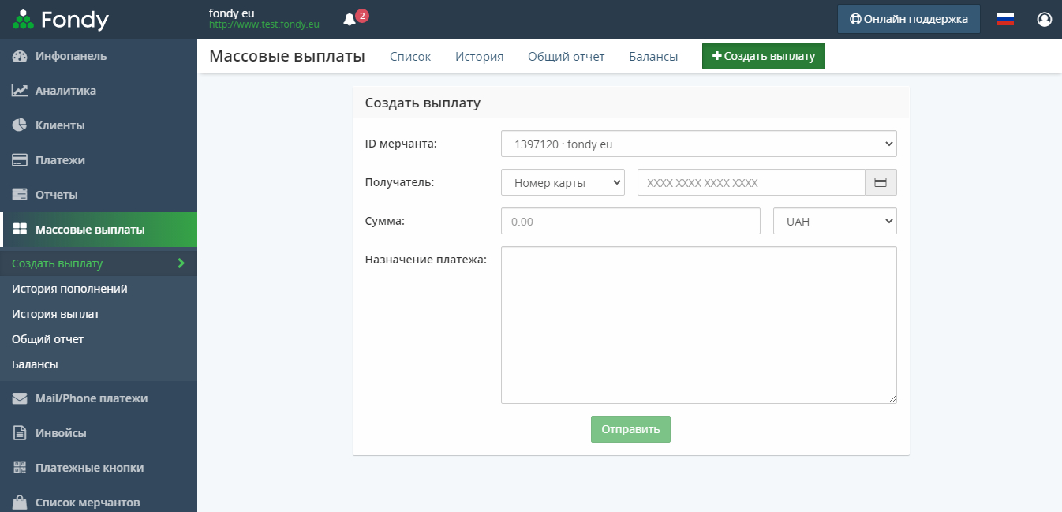Switch to Балансы tab in header
This screenshot has height=512, width=1062.
653,56
